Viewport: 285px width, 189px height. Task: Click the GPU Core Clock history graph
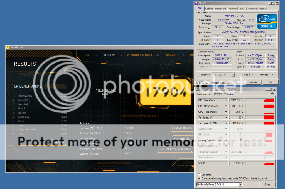pyautogui.click(x=260, y=100)
